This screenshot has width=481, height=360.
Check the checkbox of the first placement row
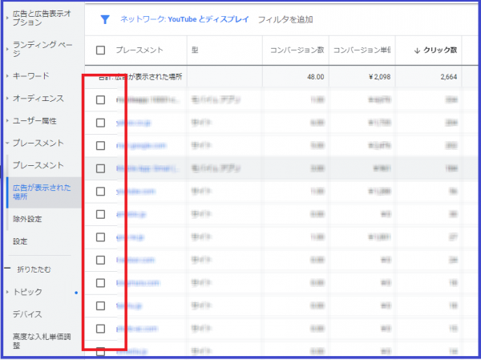pyautogui.click(x=100, y=100)
